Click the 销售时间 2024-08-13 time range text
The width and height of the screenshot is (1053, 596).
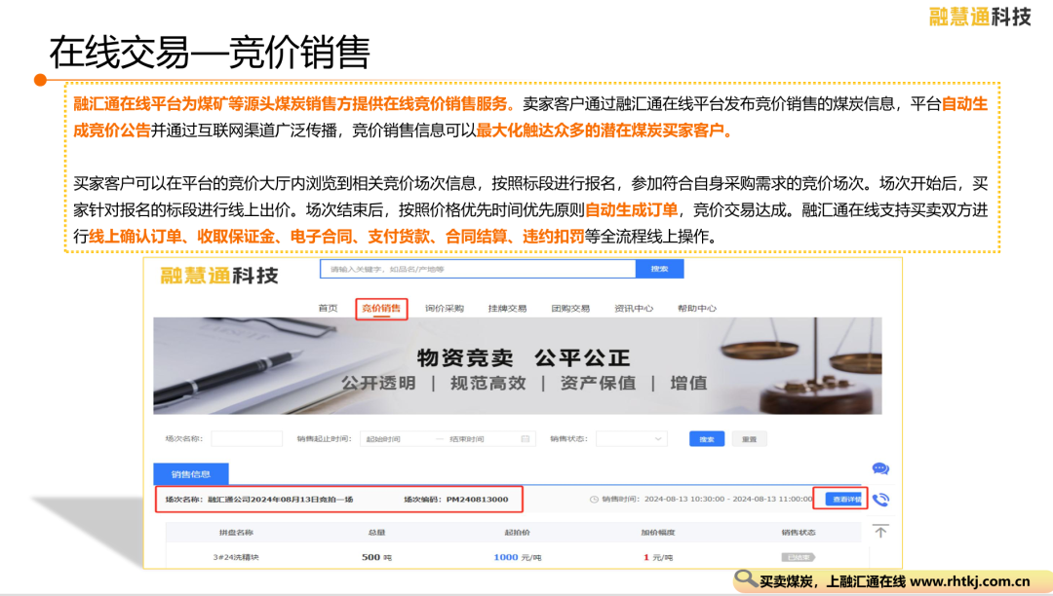(x=707, y=500)
